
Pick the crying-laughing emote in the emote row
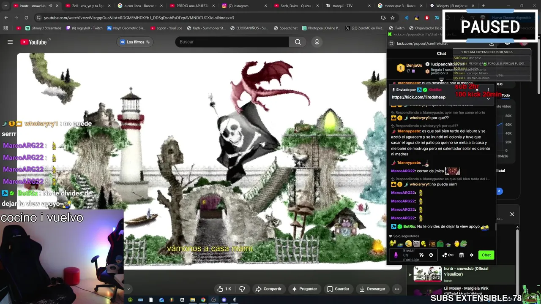pyautogui.click(x=408, y=244)
